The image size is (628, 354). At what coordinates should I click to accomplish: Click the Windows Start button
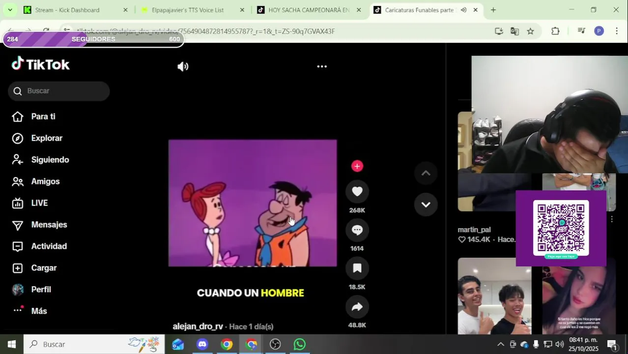coord(12,344)
